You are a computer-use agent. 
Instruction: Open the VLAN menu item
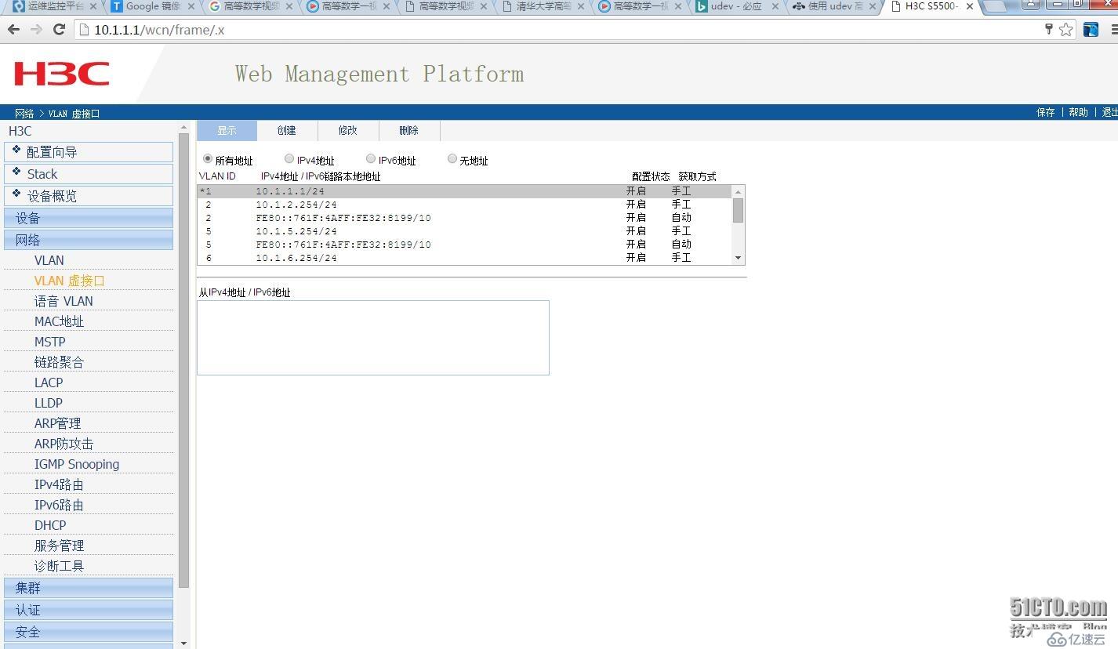(49, 260)
